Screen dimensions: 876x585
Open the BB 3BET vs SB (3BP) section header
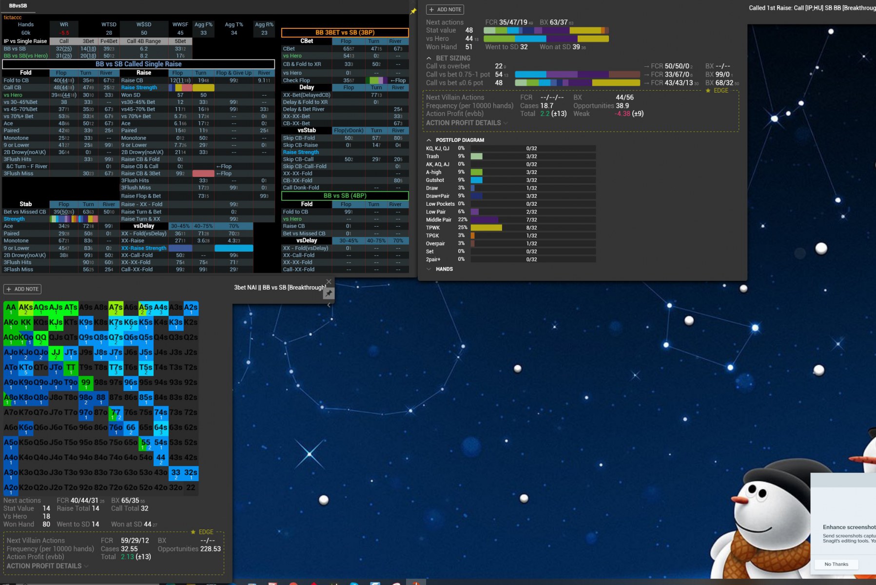[345, 33]
